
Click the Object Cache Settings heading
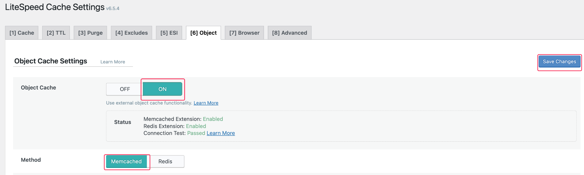[x=51, y=61]
